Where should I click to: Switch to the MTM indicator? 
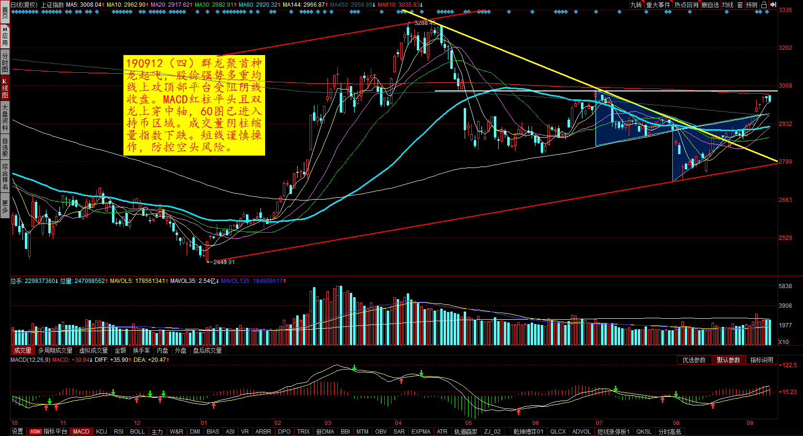click(x=362, y=431)
